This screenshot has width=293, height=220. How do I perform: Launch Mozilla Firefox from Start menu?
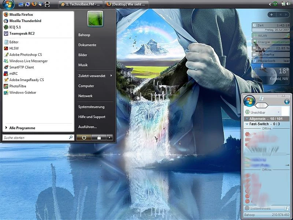coord(21,15)
